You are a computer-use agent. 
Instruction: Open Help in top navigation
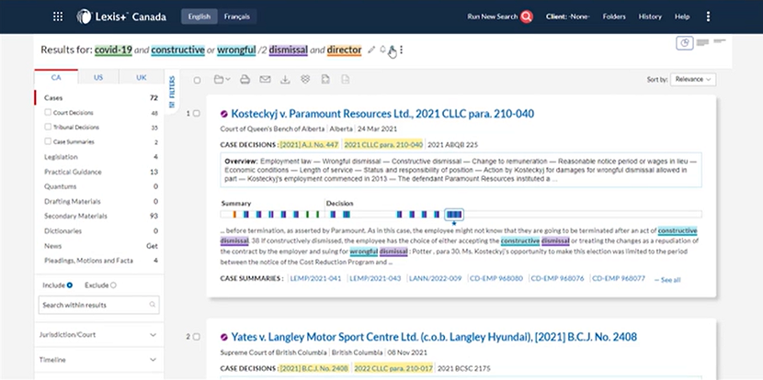pos(682,17)
